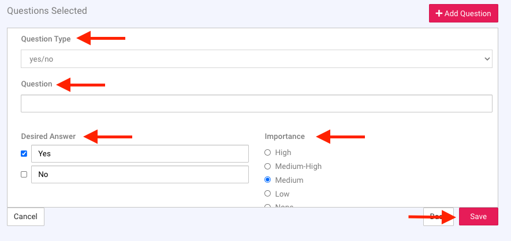Pick the partially visible None importance radio
Viewport: 511px width, 241px height.
267,205
